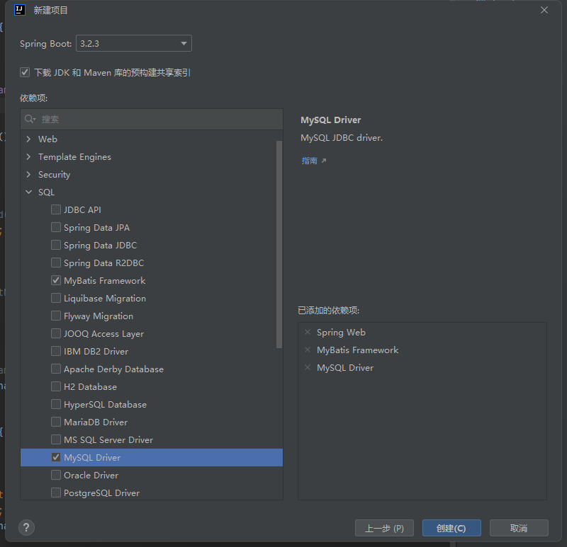Enable MariaDB Driver checkbox
Screen dimensions: 567x547
pyautogui.click(x=56, y=422)
